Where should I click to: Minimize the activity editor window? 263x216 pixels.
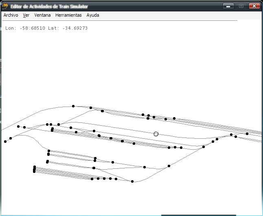point(228,6)
